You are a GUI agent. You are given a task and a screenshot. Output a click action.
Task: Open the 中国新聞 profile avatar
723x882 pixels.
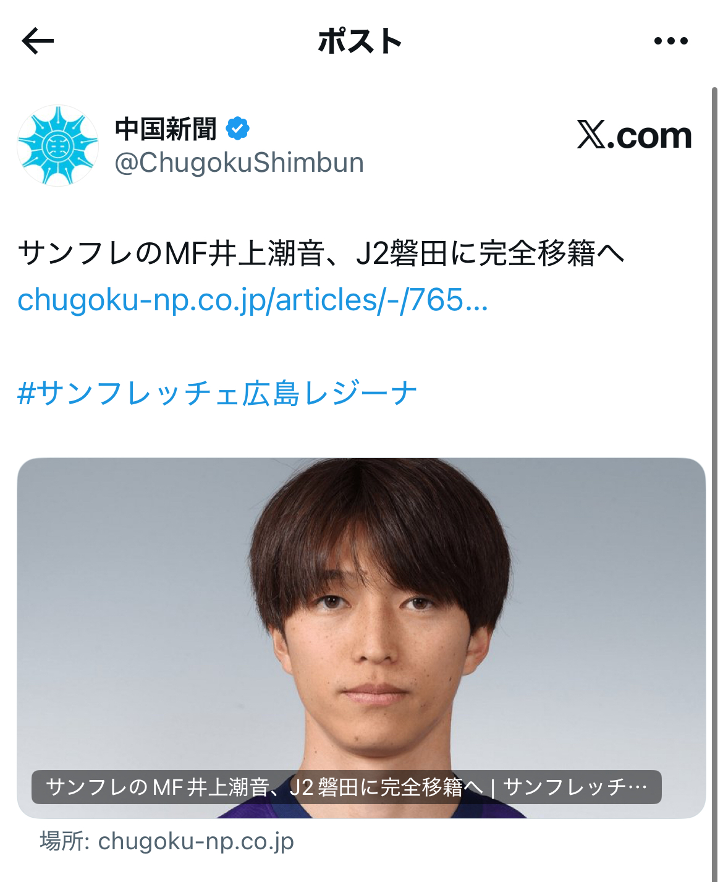(58, 145)
